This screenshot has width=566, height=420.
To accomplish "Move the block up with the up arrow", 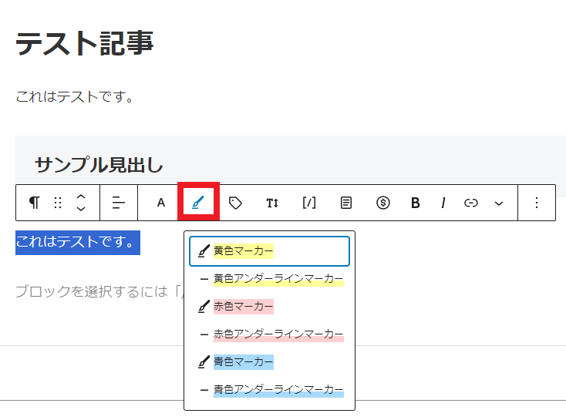I will click(x=81, y=197).
